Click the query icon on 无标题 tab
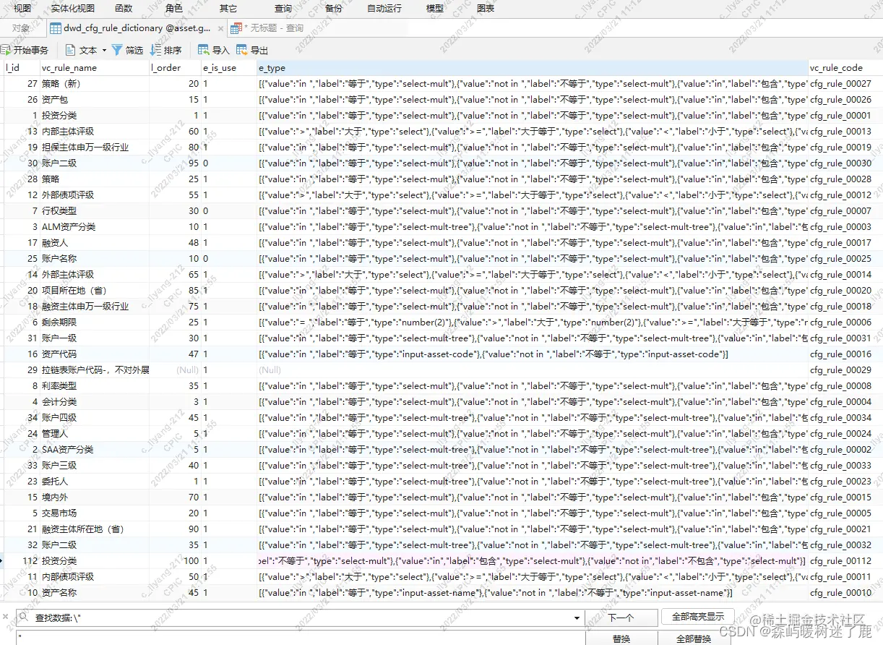 tap(236, 28)
